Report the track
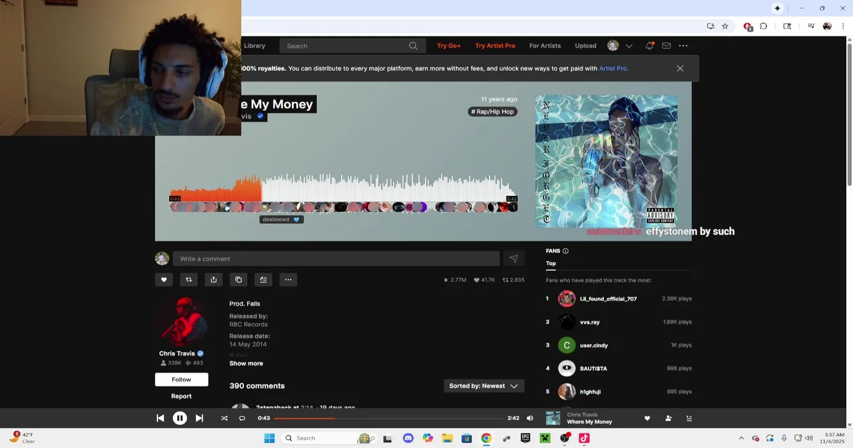This screenshot has height=448, width=853. tap(181, 396)
